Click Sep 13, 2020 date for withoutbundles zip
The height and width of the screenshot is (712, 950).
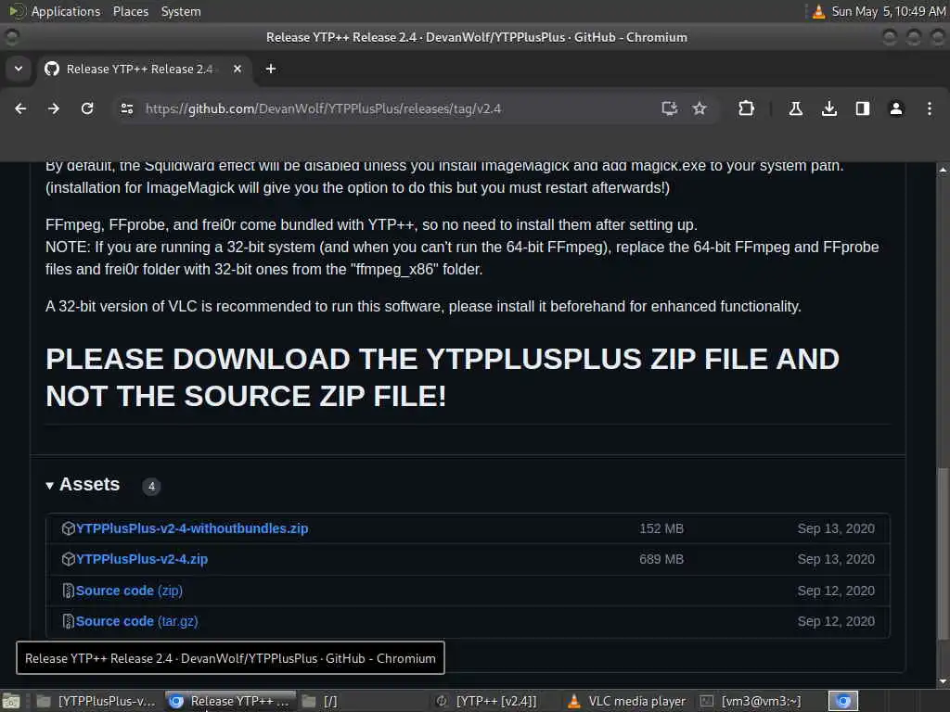[x=836, y=528]
